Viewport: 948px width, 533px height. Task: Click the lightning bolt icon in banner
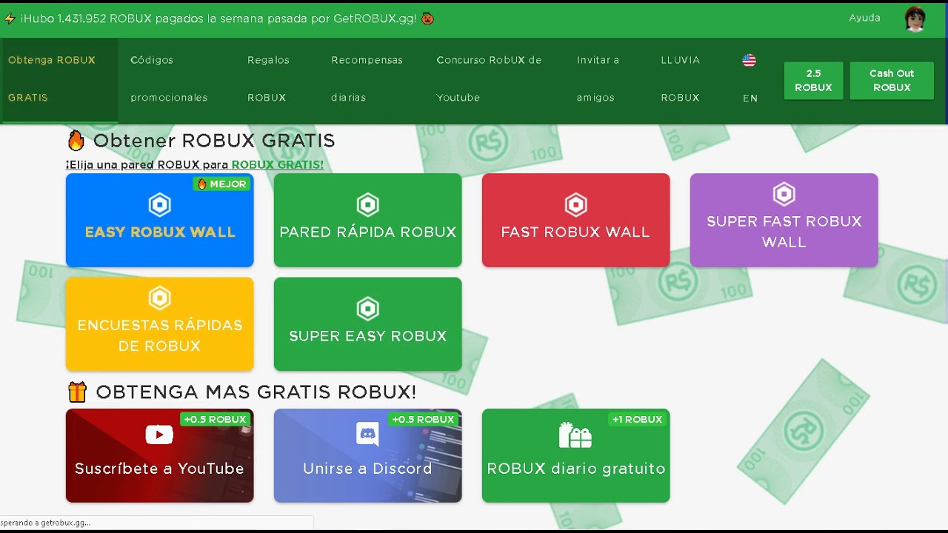[10, 19]
